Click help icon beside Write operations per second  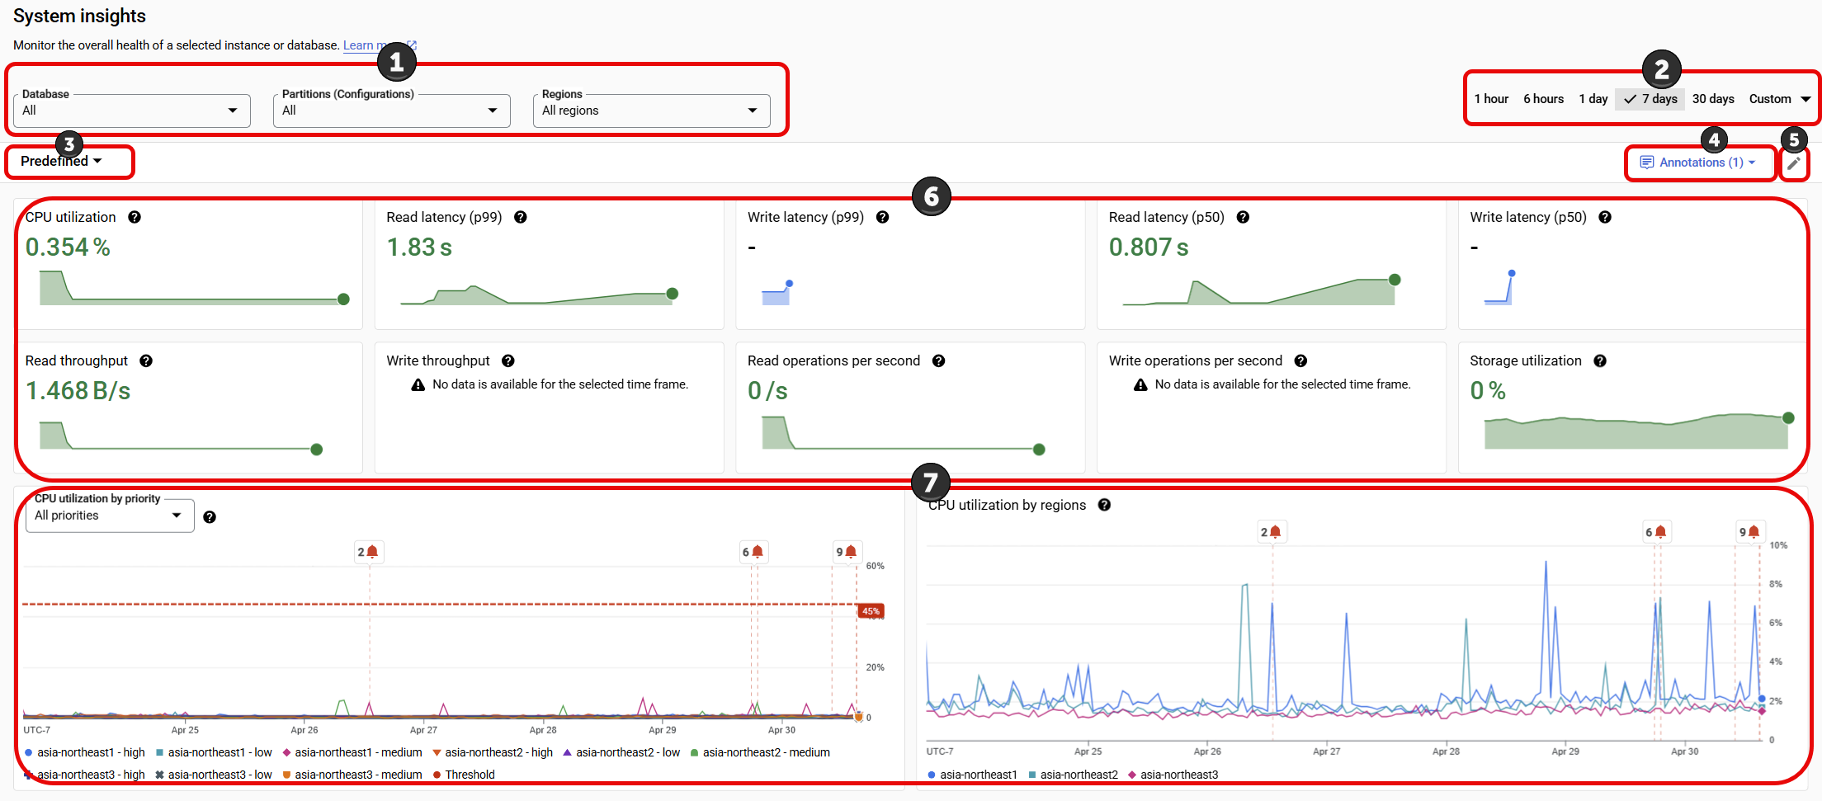pos(1300,360)
